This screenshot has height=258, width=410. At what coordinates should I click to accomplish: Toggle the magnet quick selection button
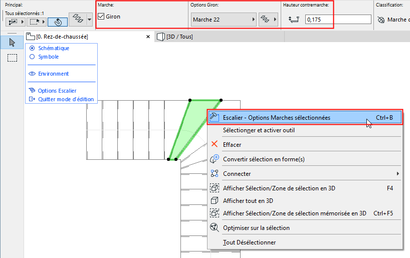[x=58, y=22]
